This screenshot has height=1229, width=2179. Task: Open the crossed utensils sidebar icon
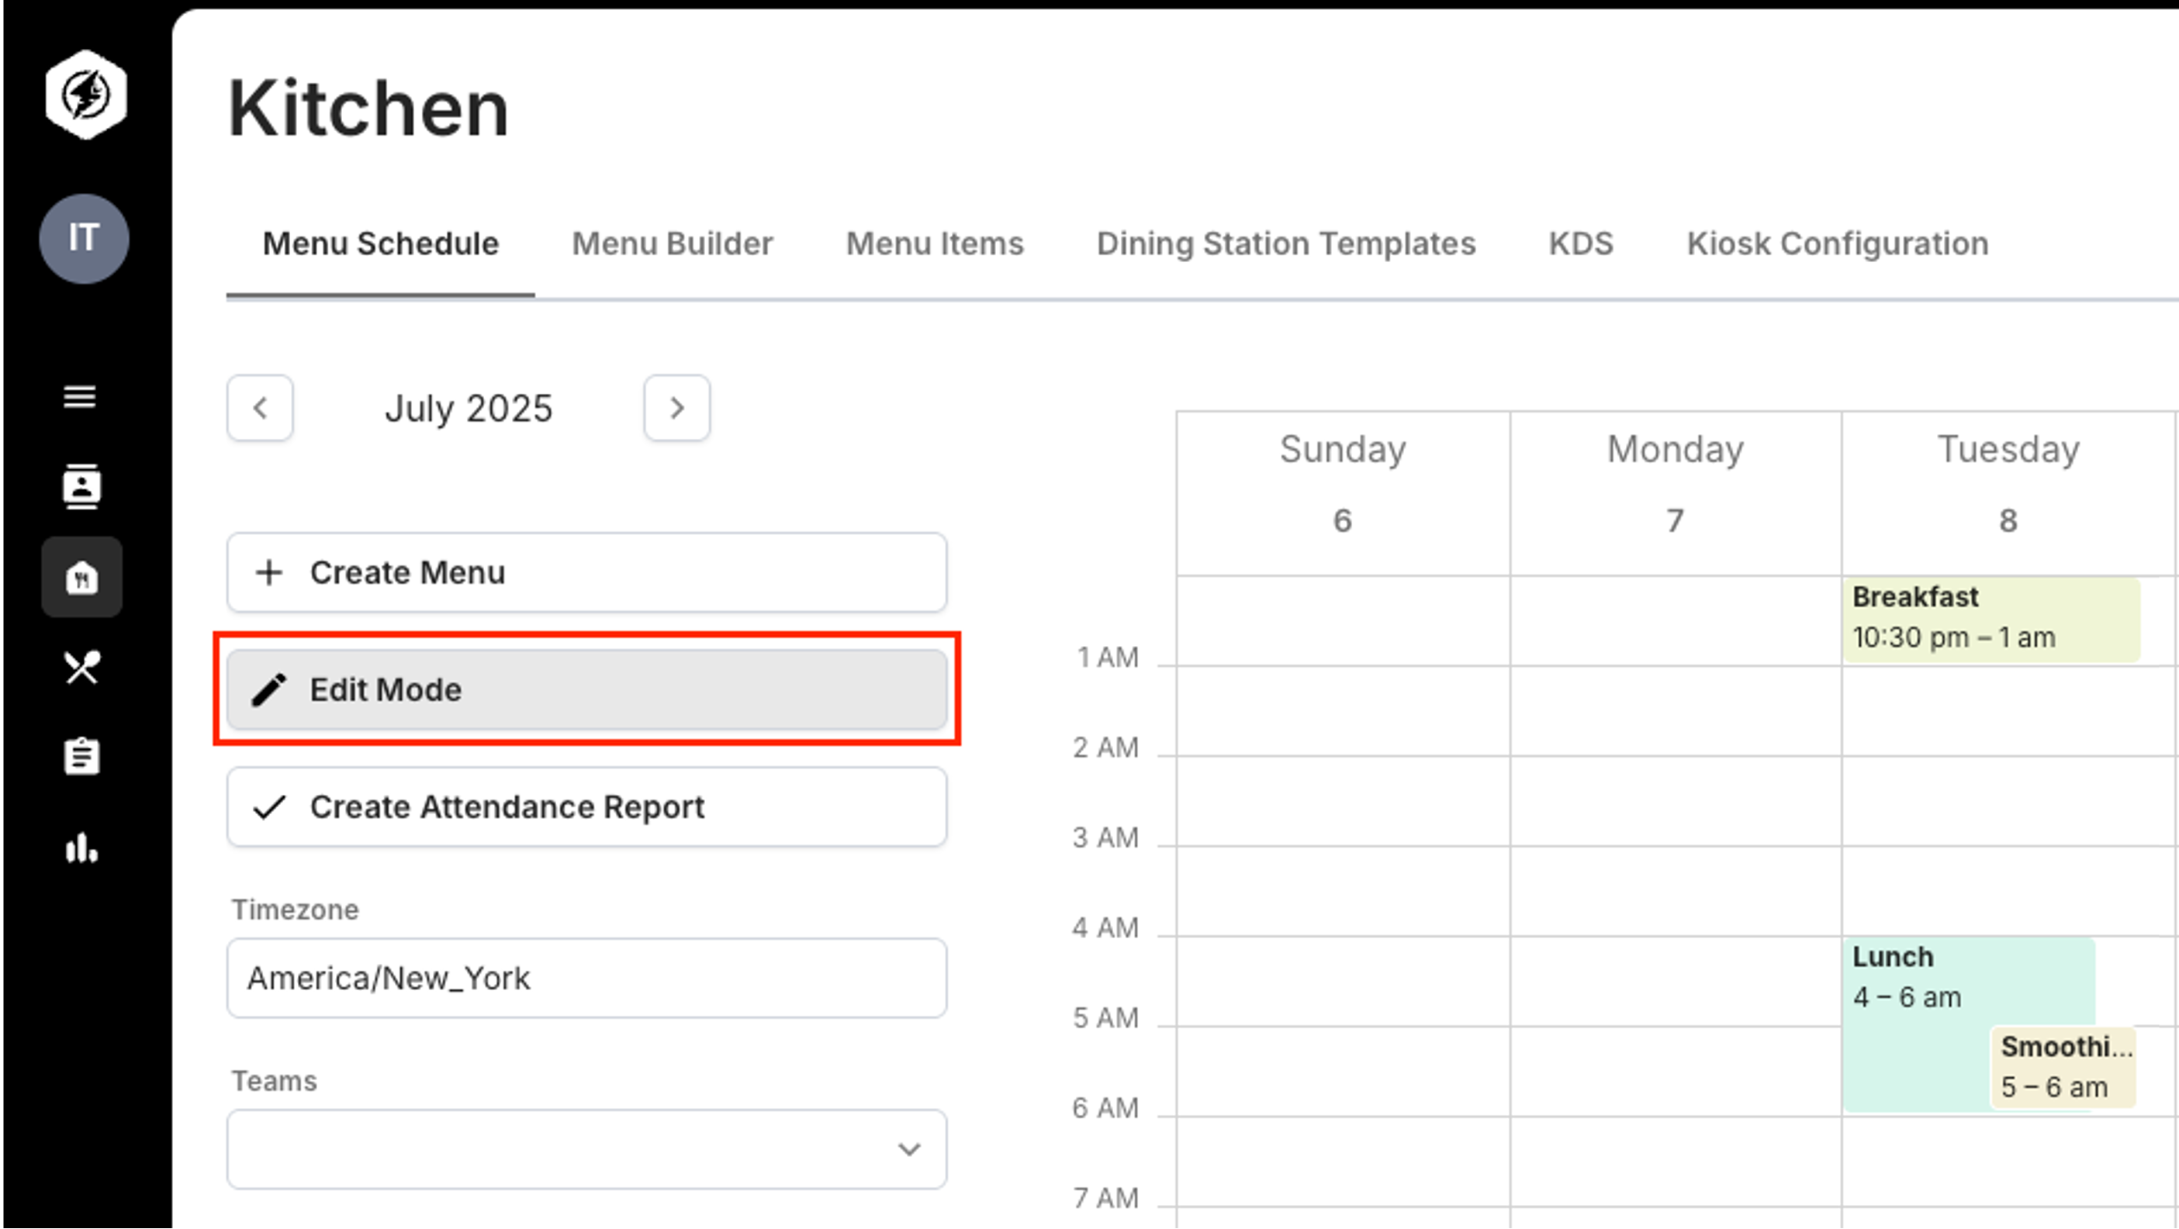point(82,668)
